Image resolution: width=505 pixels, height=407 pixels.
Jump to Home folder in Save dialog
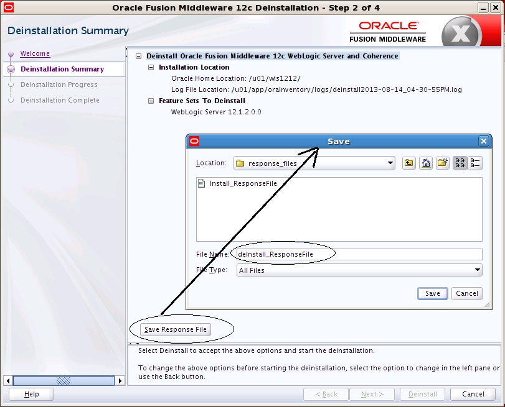pyautogui.click(x=426, y=163)
